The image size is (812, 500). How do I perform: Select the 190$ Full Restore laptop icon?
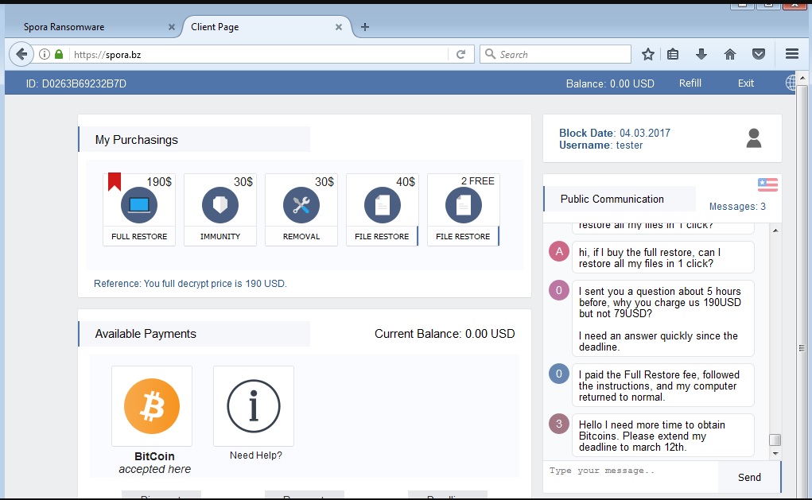(x=139, y=205)
